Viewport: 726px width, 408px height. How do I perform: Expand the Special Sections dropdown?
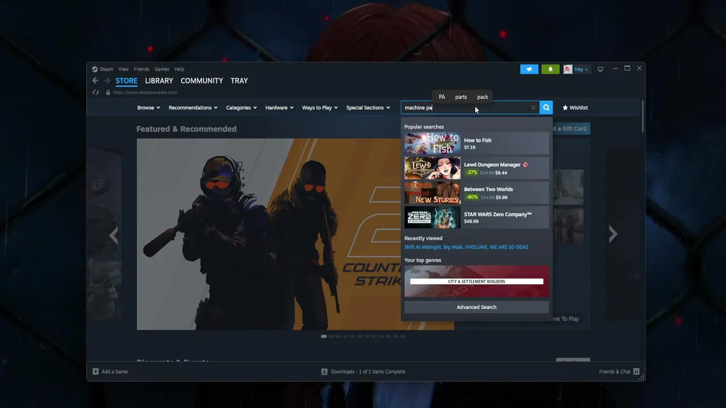(x=368, y=108)
